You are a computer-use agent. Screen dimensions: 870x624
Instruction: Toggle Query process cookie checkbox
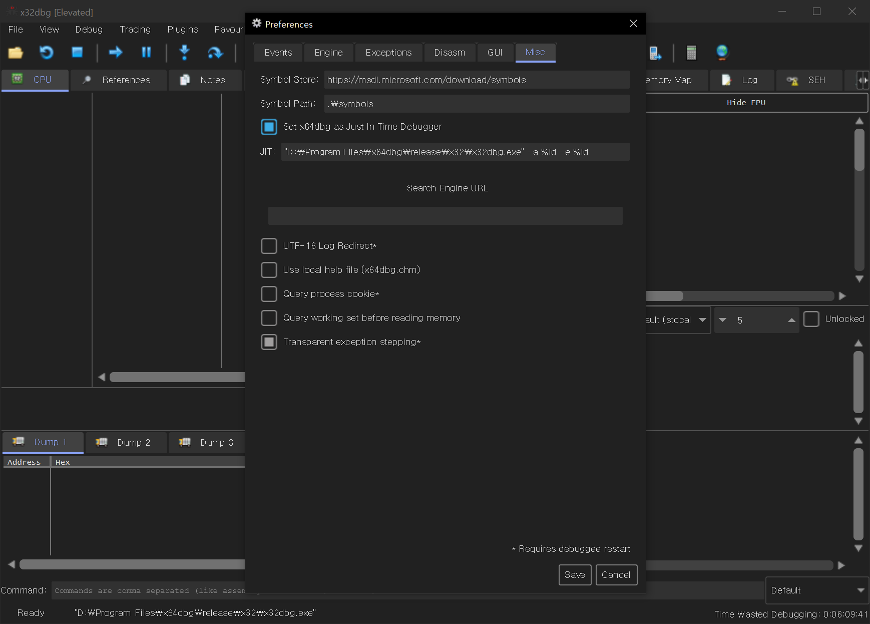pos(269,294)
